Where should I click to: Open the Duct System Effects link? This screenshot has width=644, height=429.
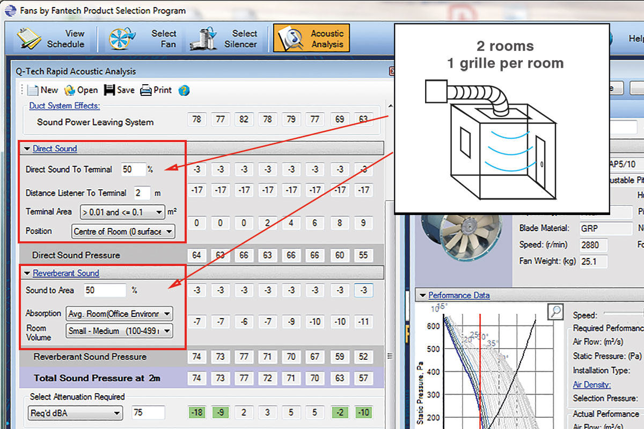tap(64, 106)
